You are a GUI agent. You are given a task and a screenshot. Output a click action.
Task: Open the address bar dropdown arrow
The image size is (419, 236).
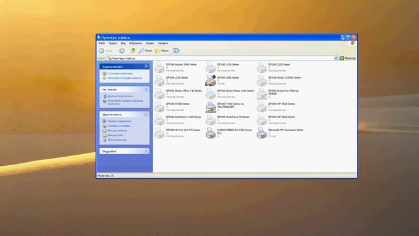(x=336, y=58)
